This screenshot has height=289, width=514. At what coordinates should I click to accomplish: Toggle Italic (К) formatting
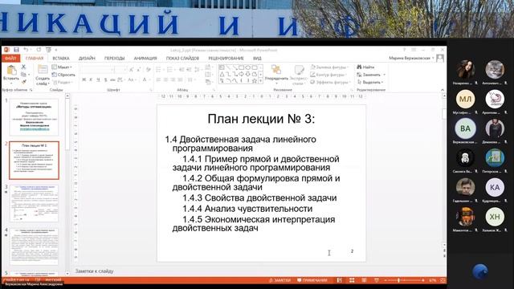coord(91,79)
